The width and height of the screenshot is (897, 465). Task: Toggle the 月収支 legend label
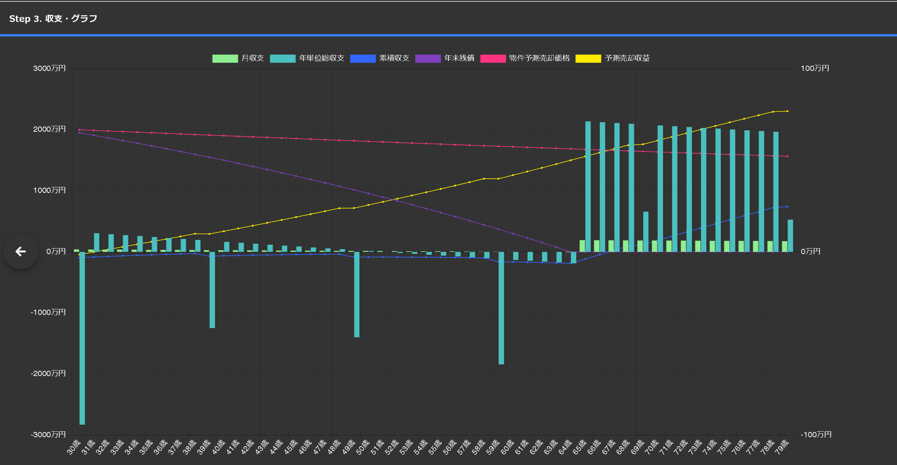[252, 58]
